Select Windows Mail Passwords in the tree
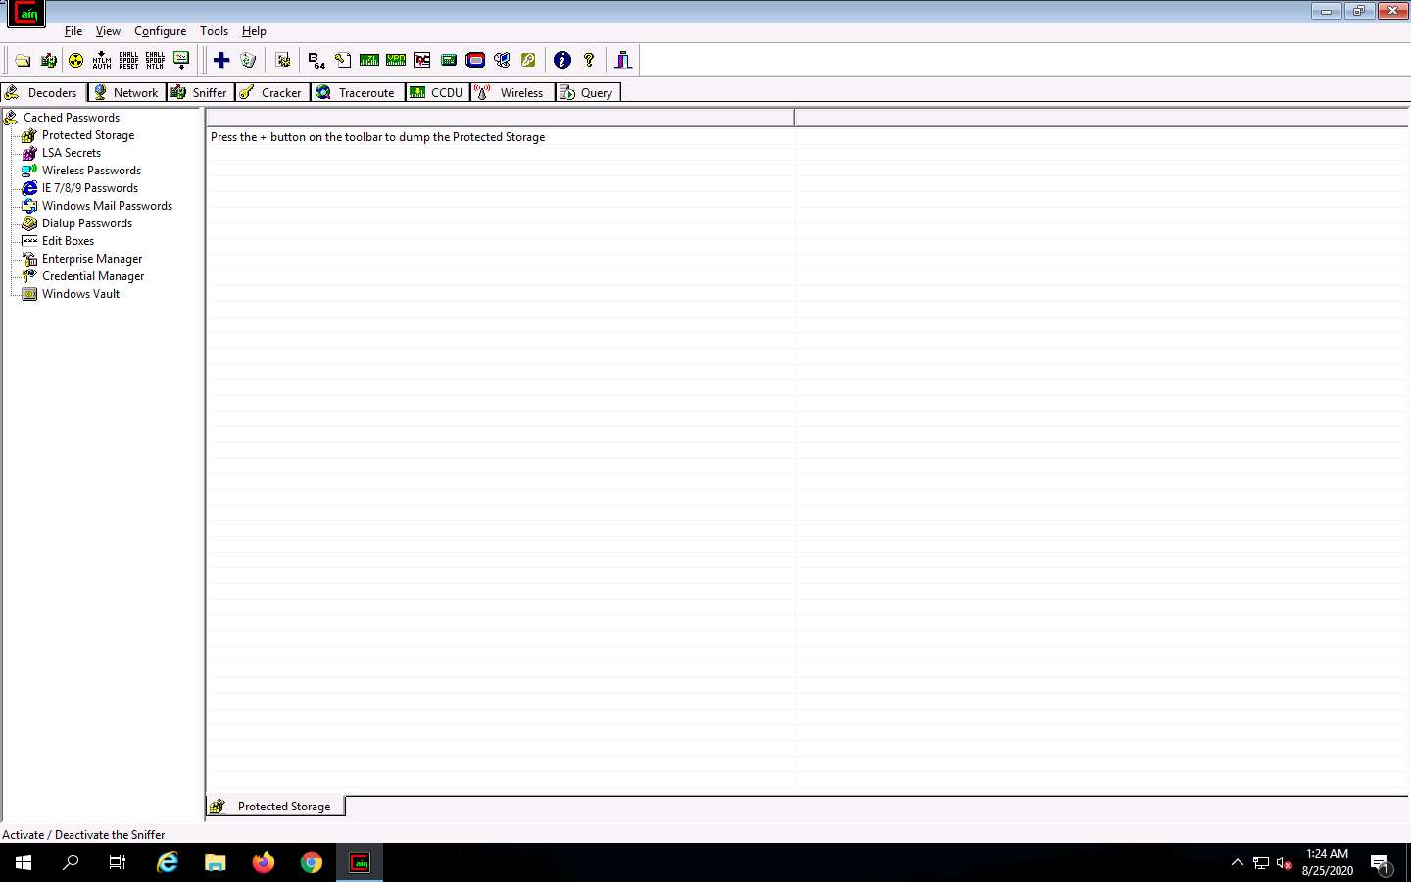Viewport: 1411px width, 882px height. point(107,206)
